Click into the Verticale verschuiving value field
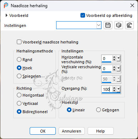 click(x=107, y=69)
